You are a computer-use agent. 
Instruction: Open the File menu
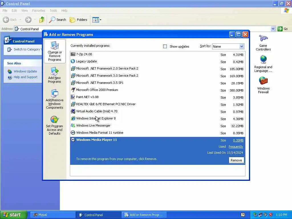point(5,11)
